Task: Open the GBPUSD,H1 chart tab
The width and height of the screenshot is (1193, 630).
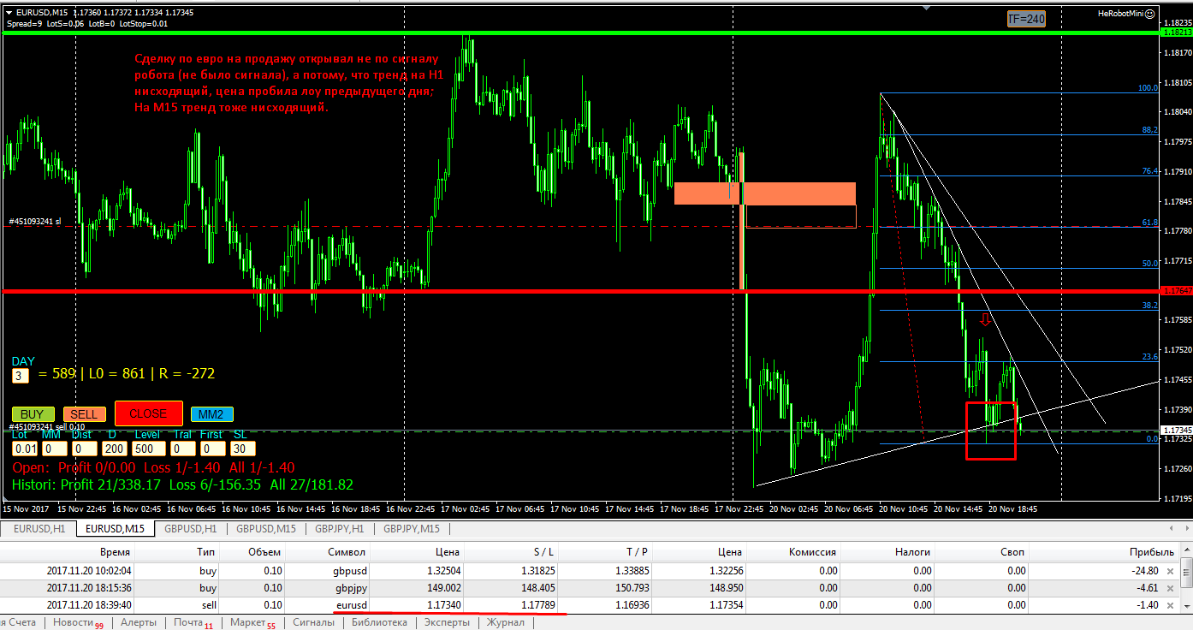Action: point(191,528)
